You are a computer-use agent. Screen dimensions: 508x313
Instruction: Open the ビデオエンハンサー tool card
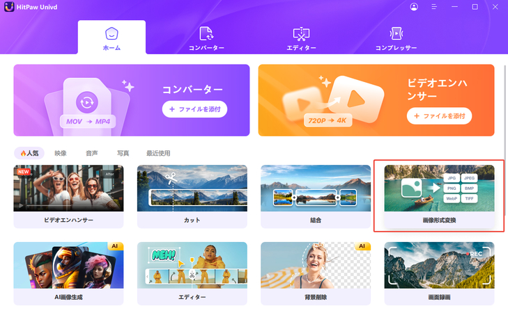coord(68,196)
